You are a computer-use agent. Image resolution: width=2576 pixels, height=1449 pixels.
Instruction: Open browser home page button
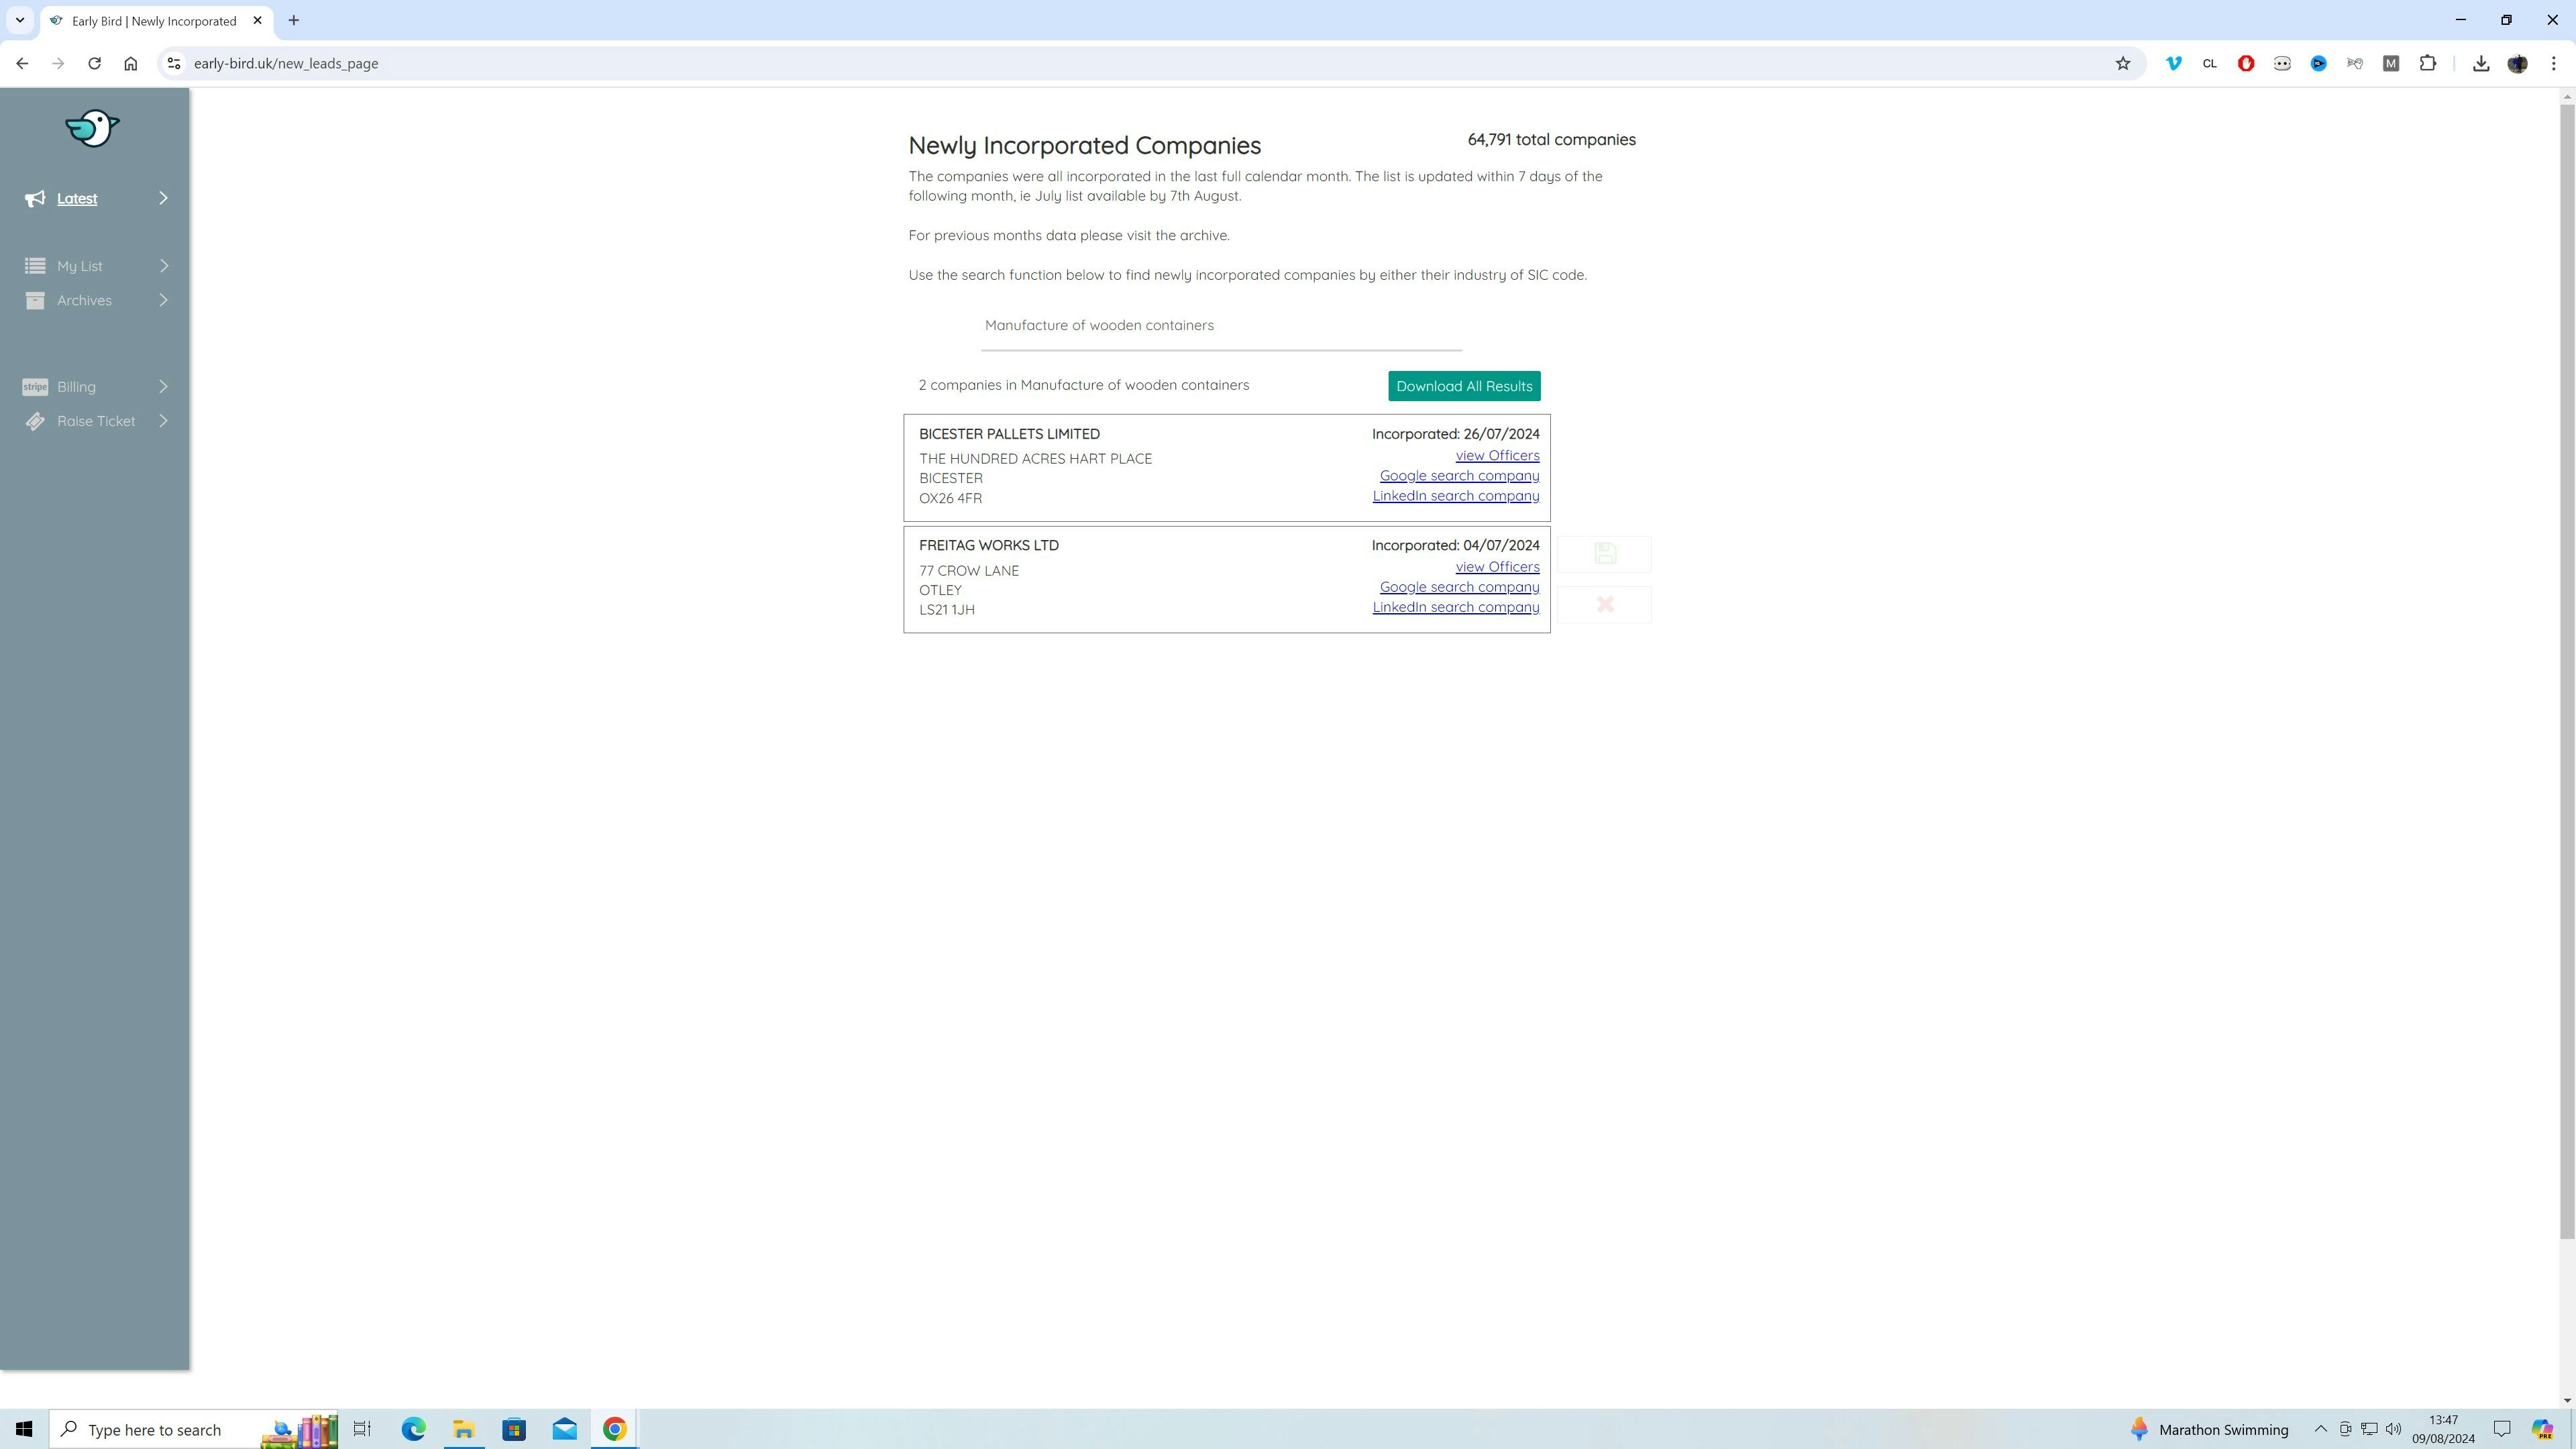[130, 63]
